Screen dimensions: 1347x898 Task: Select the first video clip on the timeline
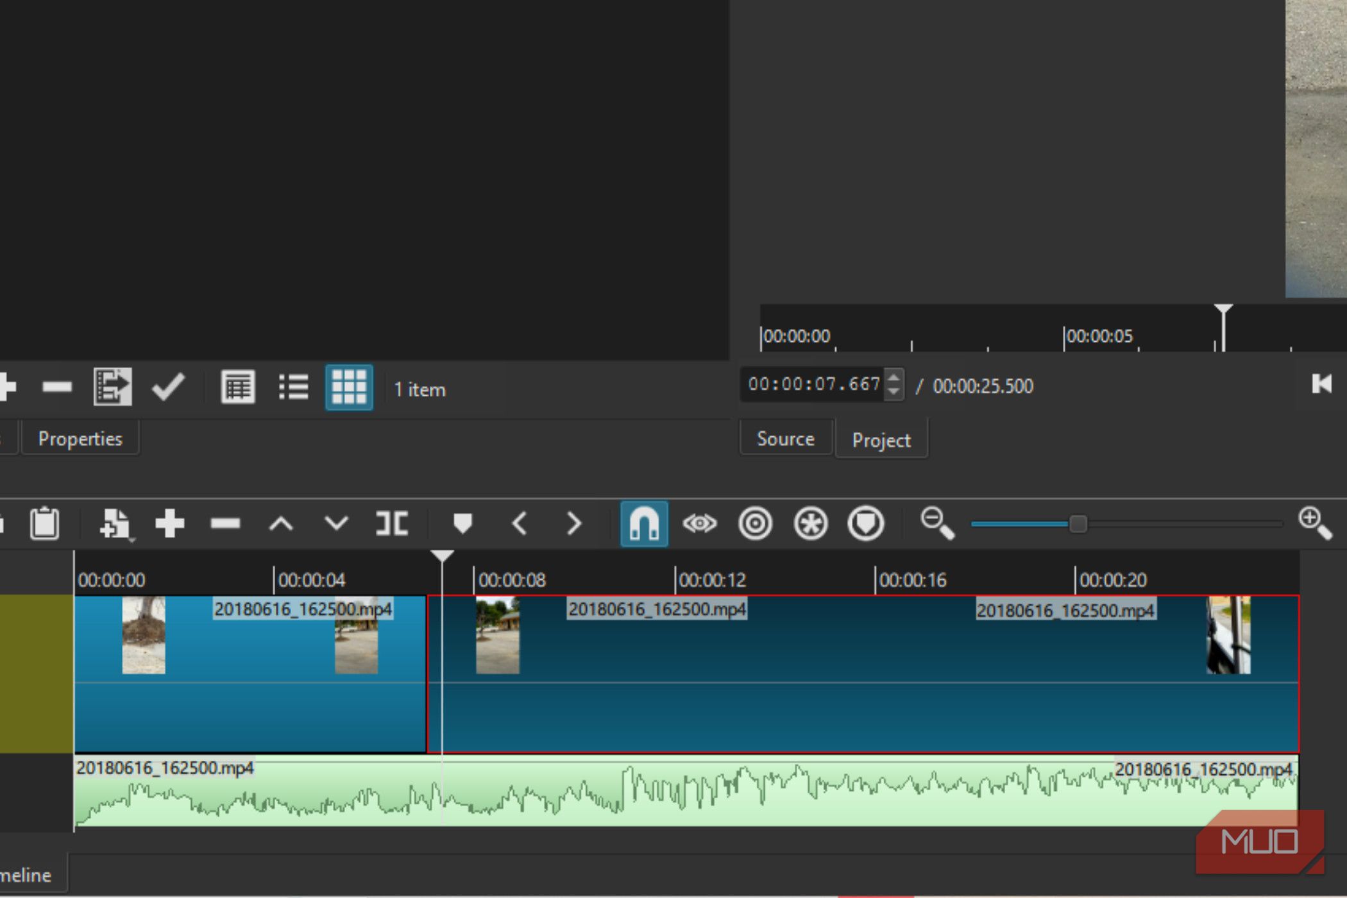250,673
